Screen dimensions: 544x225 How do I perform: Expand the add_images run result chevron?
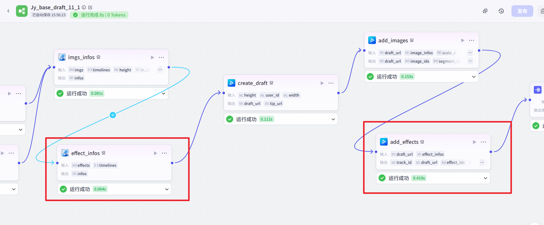click(474, 77)
